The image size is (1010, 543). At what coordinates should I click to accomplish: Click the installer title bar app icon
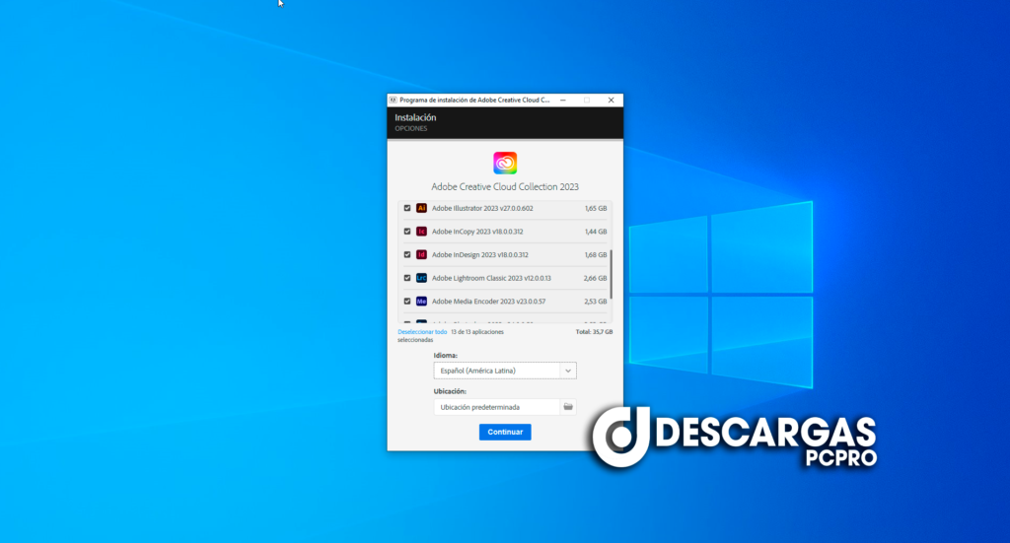pyautogui.click(x=393, y=100)
